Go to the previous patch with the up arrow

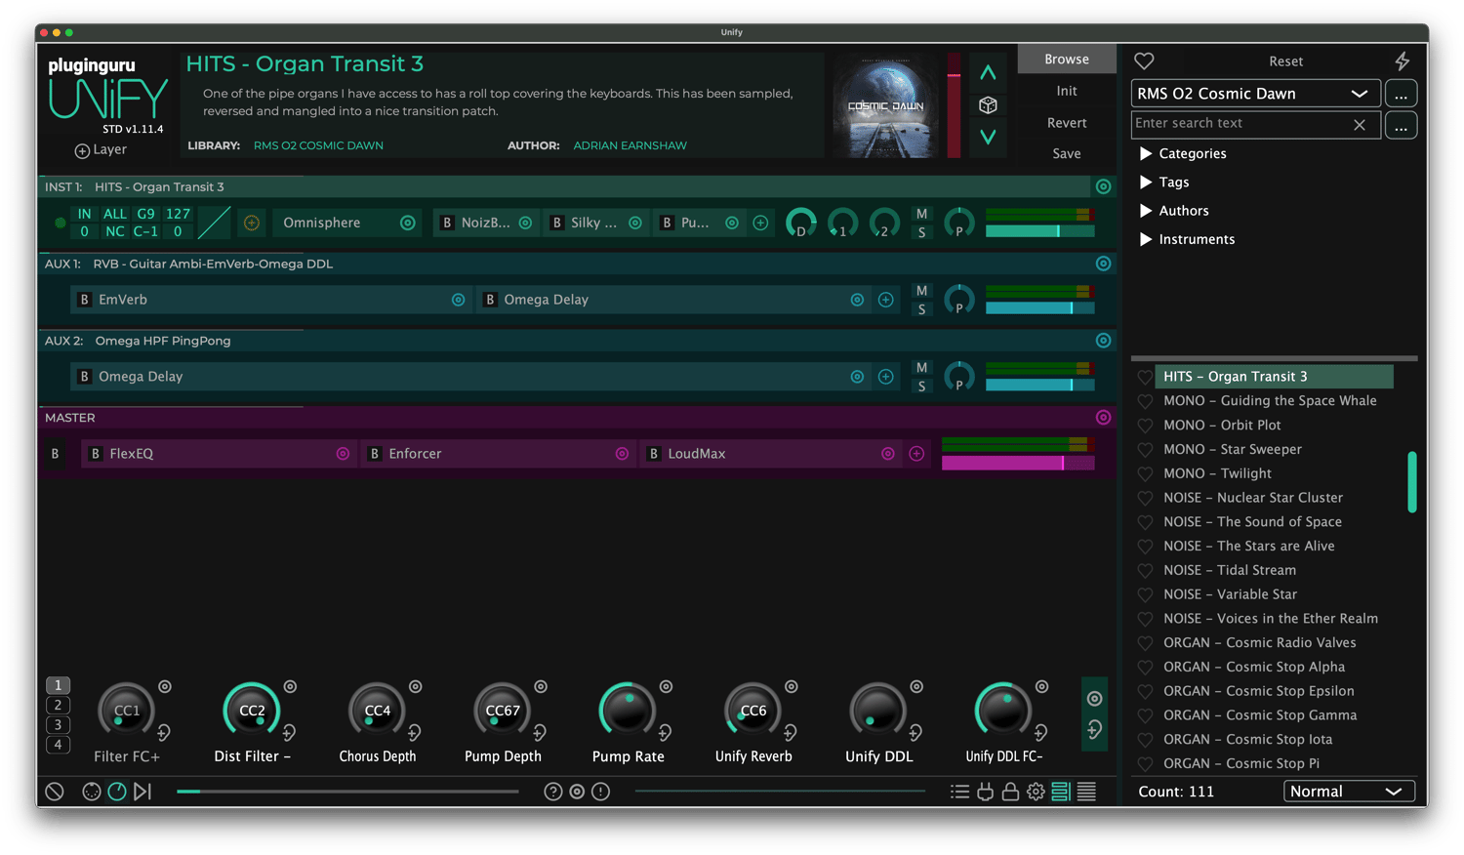point(988,72)
